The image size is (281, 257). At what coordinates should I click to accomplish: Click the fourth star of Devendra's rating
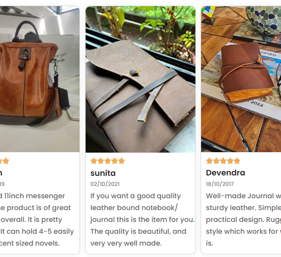point(230,161)
